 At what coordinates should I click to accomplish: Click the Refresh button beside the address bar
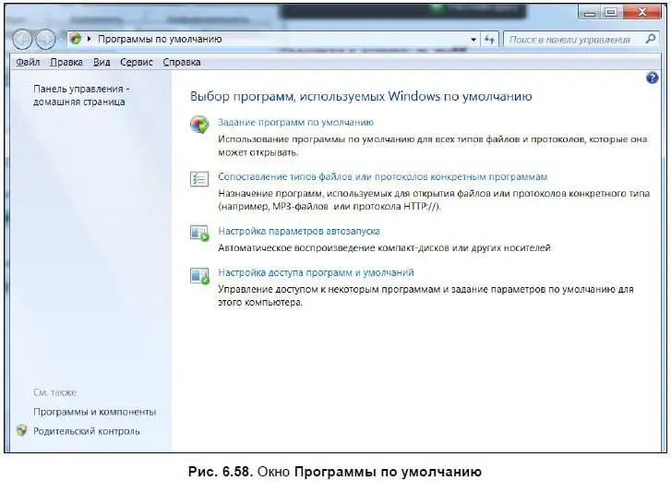tap(489, 40)
